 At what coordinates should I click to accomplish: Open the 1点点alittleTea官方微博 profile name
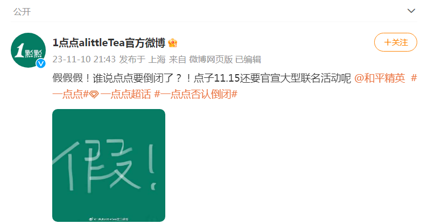coord(109,43)
